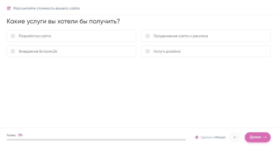Click the 'Услуги дизайна' option label text
This screenshot has width=277, height=149.
click(167, 52)
